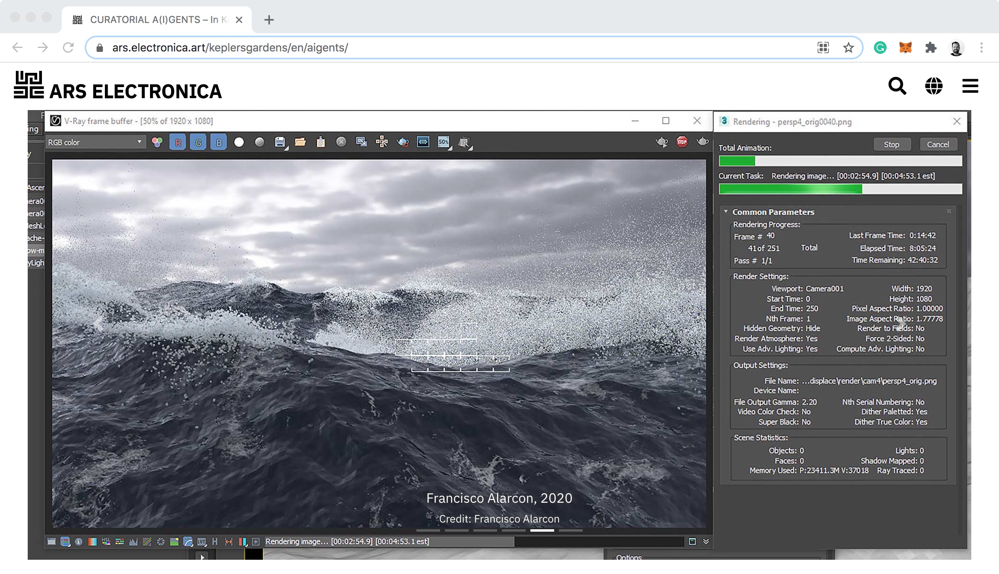
Task: Click the V-Ray Stop rendering icon
Action: [x=682, y=142]
